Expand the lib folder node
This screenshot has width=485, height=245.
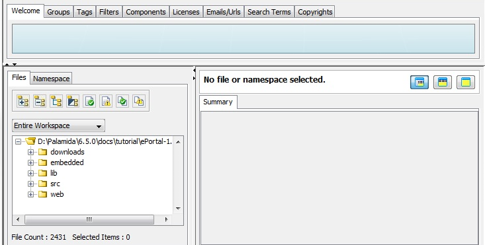[x=30, y=173]
